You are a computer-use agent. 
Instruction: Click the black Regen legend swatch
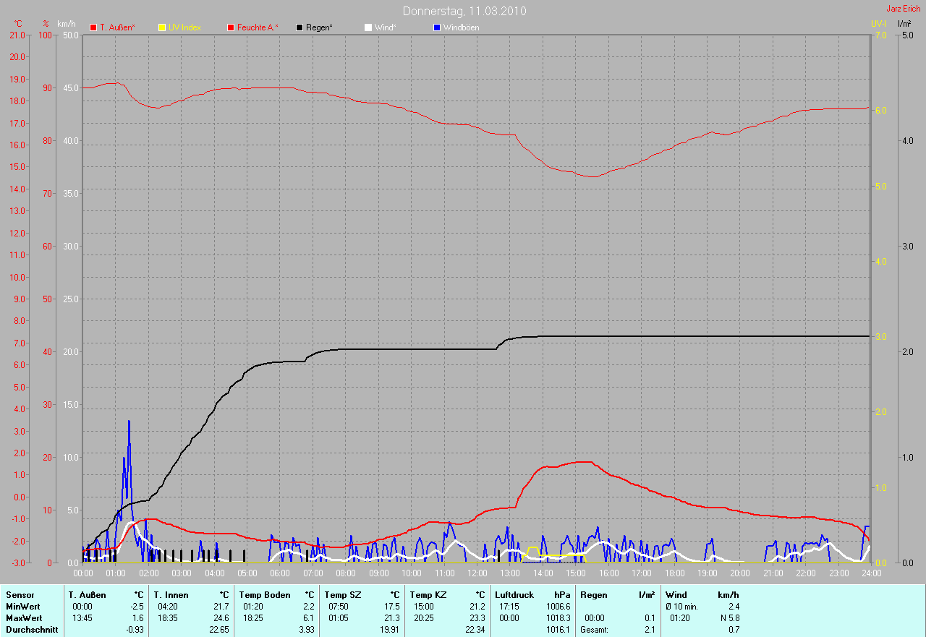300,27
